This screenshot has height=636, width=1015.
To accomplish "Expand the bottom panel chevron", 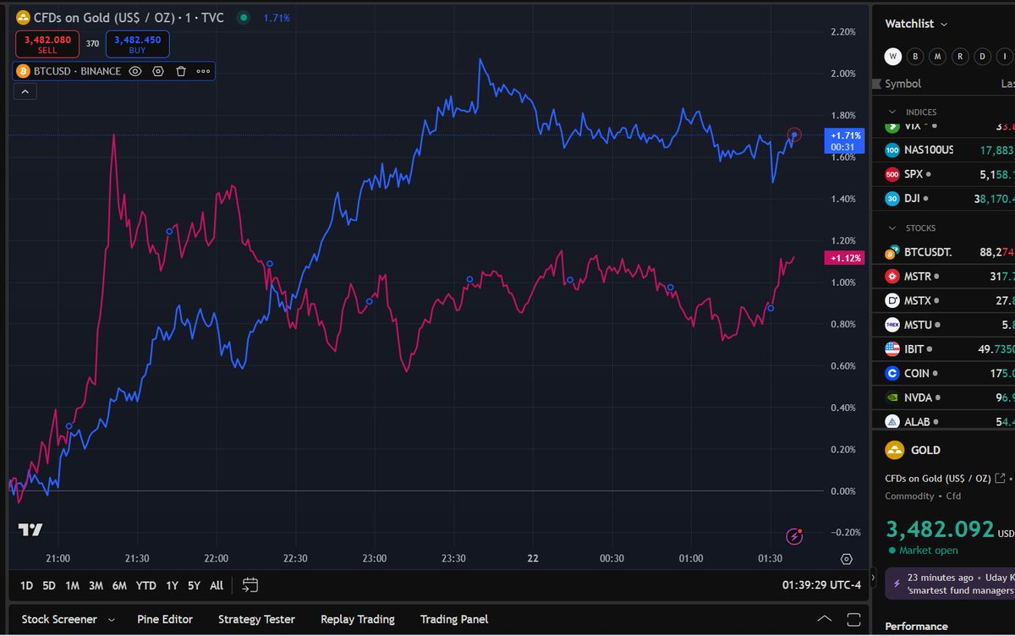I will point(826,619).
